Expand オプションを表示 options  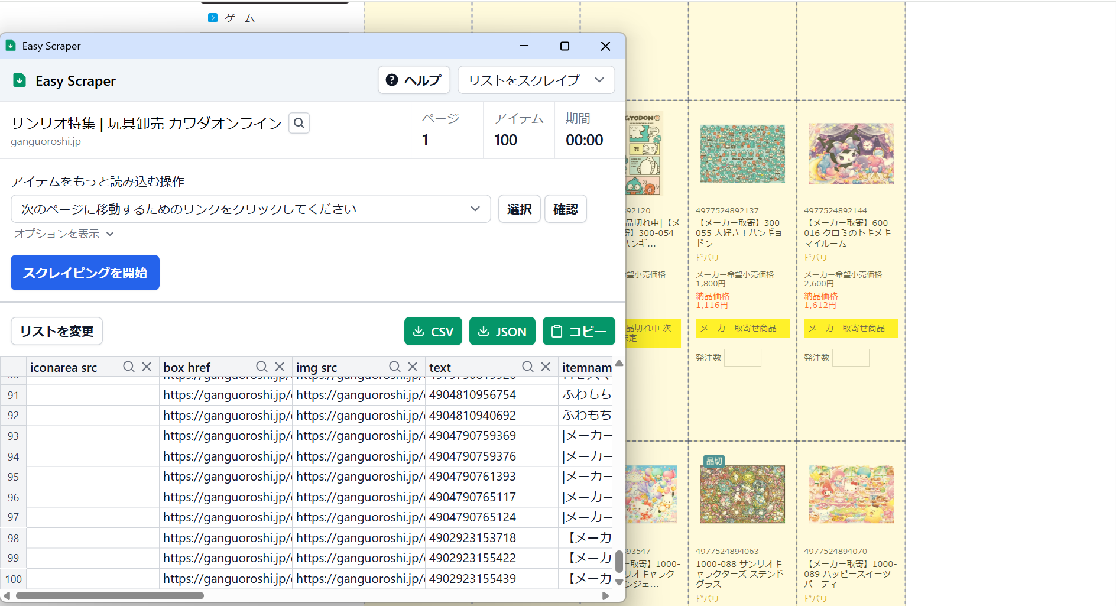point(64,234)
